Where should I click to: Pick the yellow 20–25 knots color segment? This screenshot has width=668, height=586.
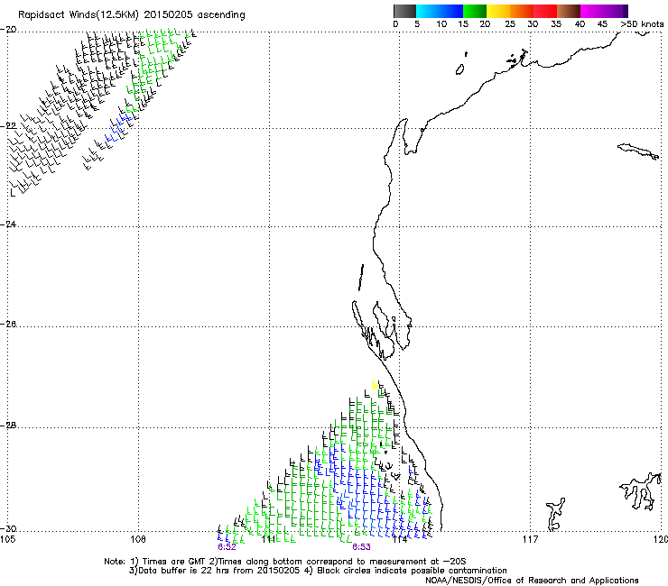click(498, 11)
